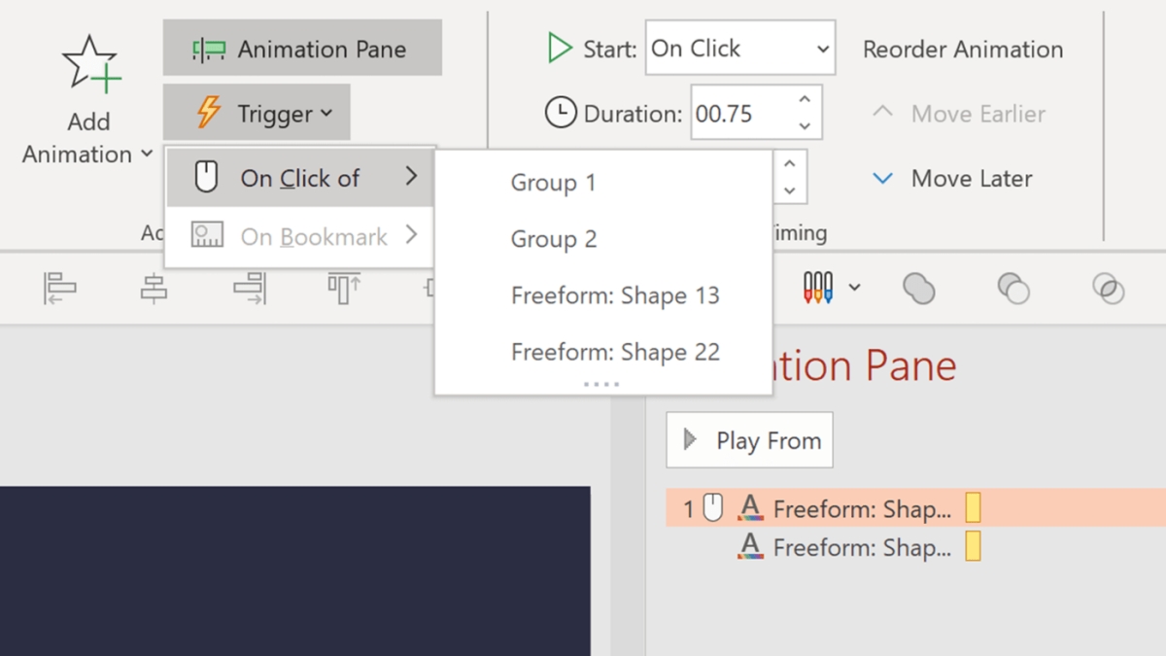Select the On Bookmark menu entry
The image size is (1166, 656).
300,236
